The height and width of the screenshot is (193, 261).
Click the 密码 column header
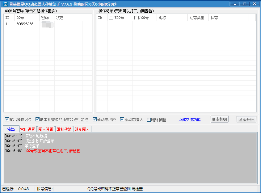pos(47,18)
